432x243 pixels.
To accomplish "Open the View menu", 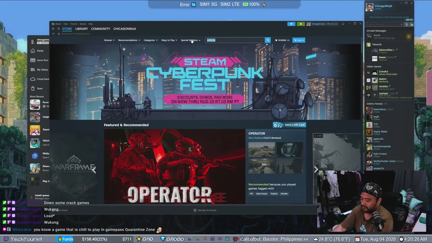I will pyautogui.click(x=66, y=24).
